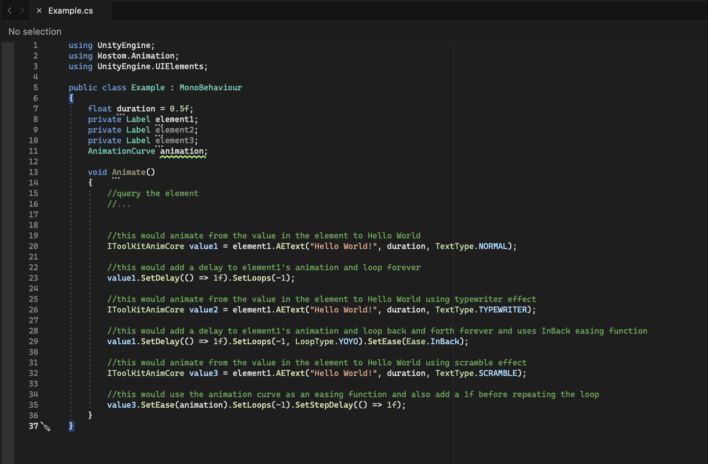
Task: Click the forward navigation arrow
Action: [x=22, y=11]
